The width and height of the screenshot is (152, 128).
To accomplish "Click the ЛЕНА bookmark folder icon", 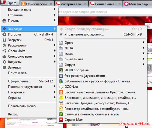I will click(x=61, y=48).
